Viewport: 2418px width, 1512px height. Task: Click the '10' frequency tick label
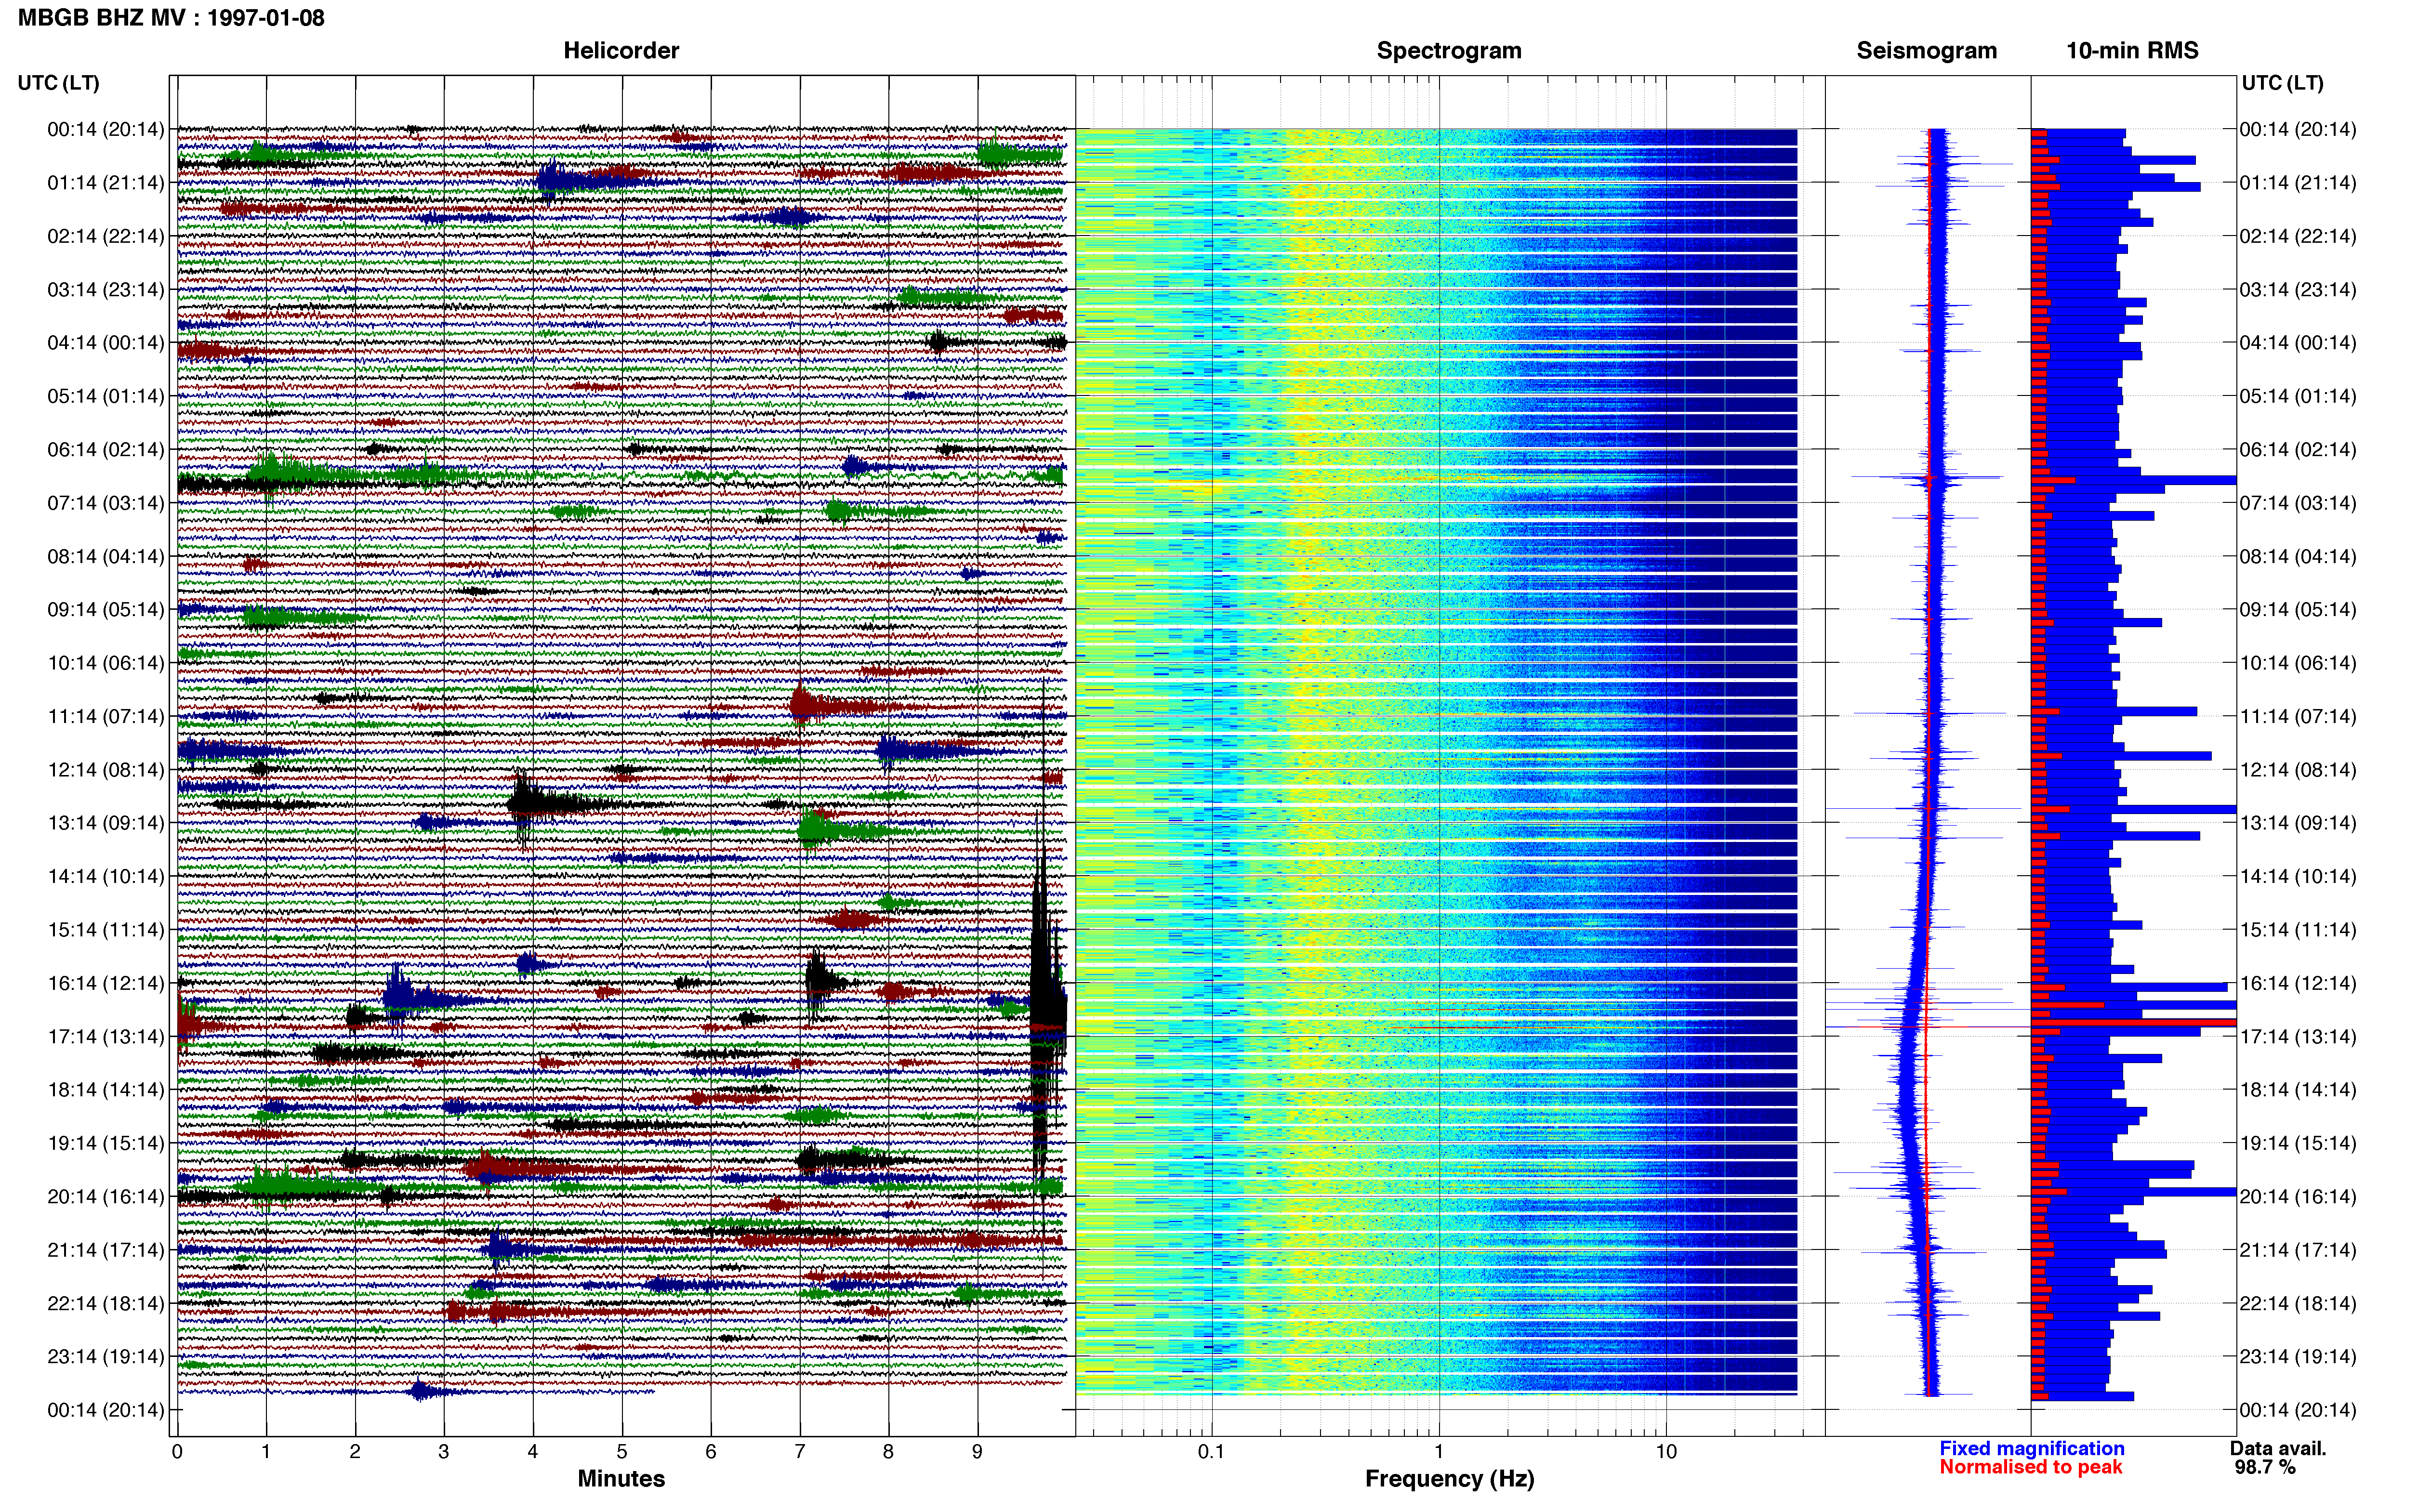point(1666,1452)
